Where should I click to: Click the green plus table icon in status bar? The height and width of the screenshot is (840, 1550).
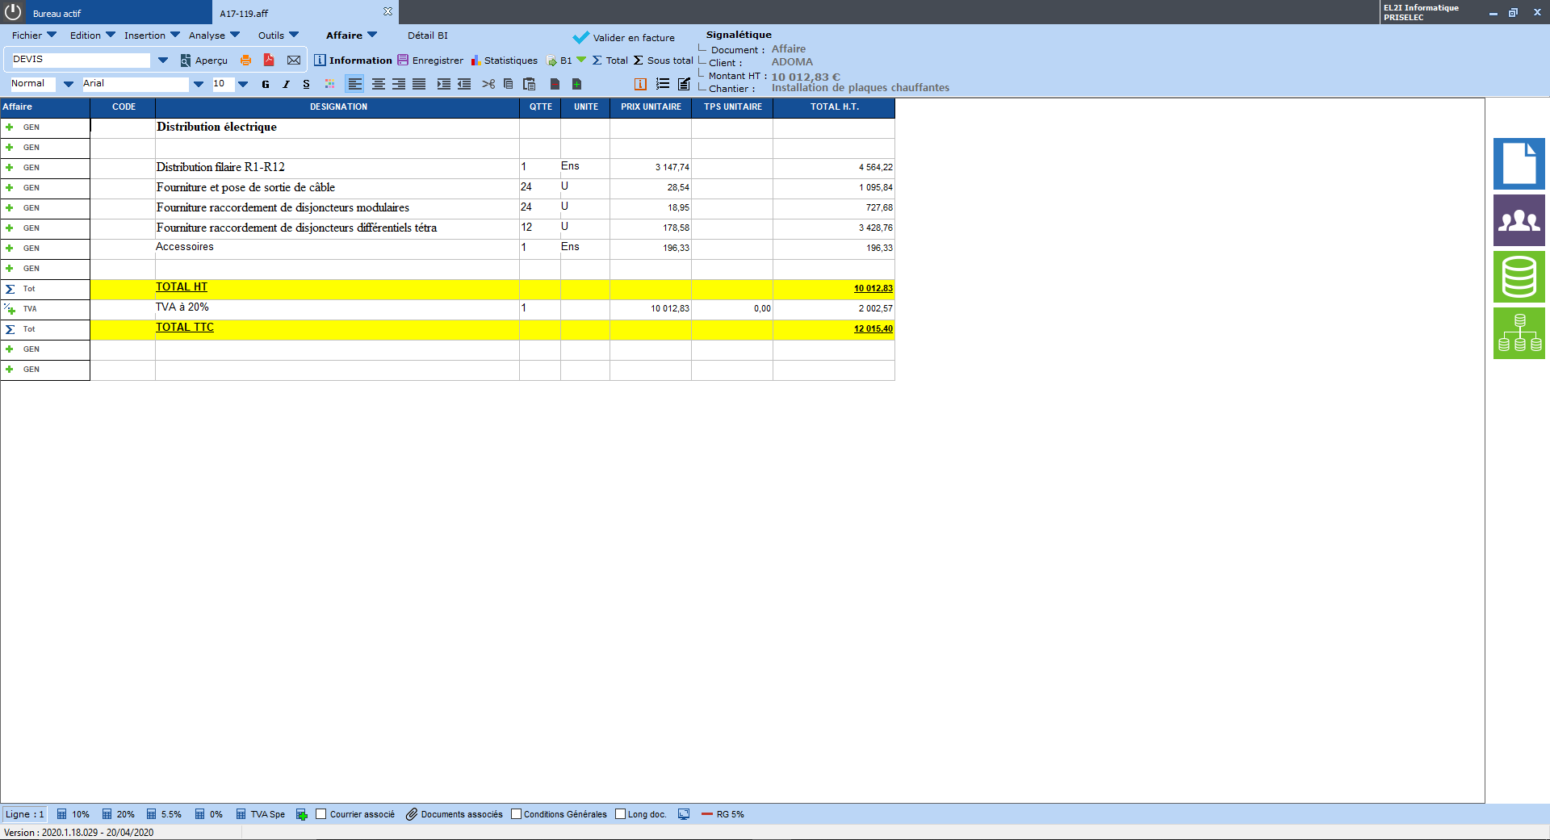(302, 814)
